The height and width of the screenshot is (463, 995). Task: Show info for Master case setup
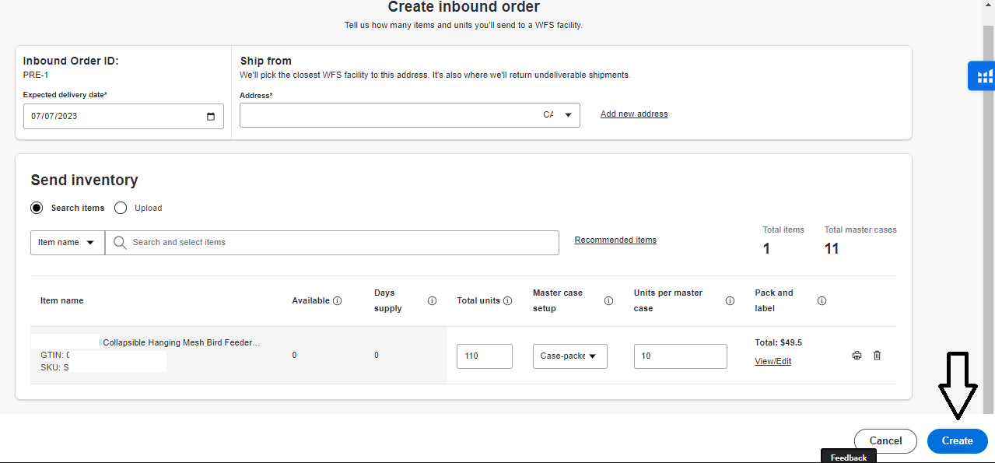[x=608, y=301]
